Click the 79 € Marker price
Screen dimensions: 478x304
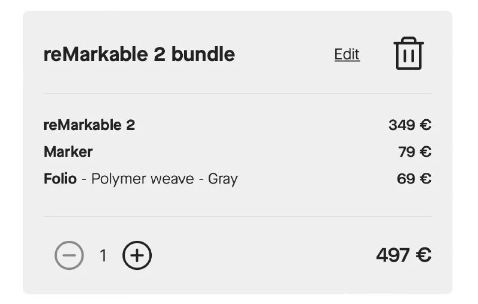tap(415, 152)
